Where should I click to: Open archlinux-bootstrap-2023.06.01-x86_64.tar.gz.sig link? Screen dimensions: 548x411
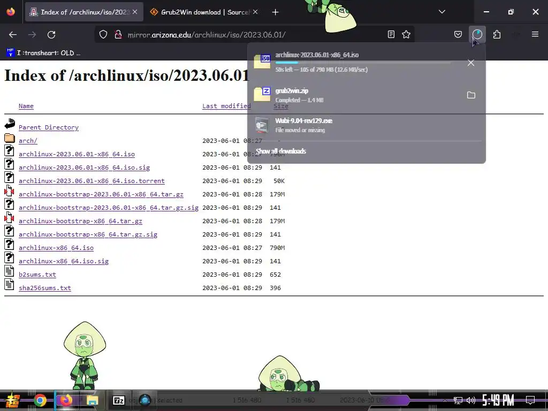[x=109, y=208]
